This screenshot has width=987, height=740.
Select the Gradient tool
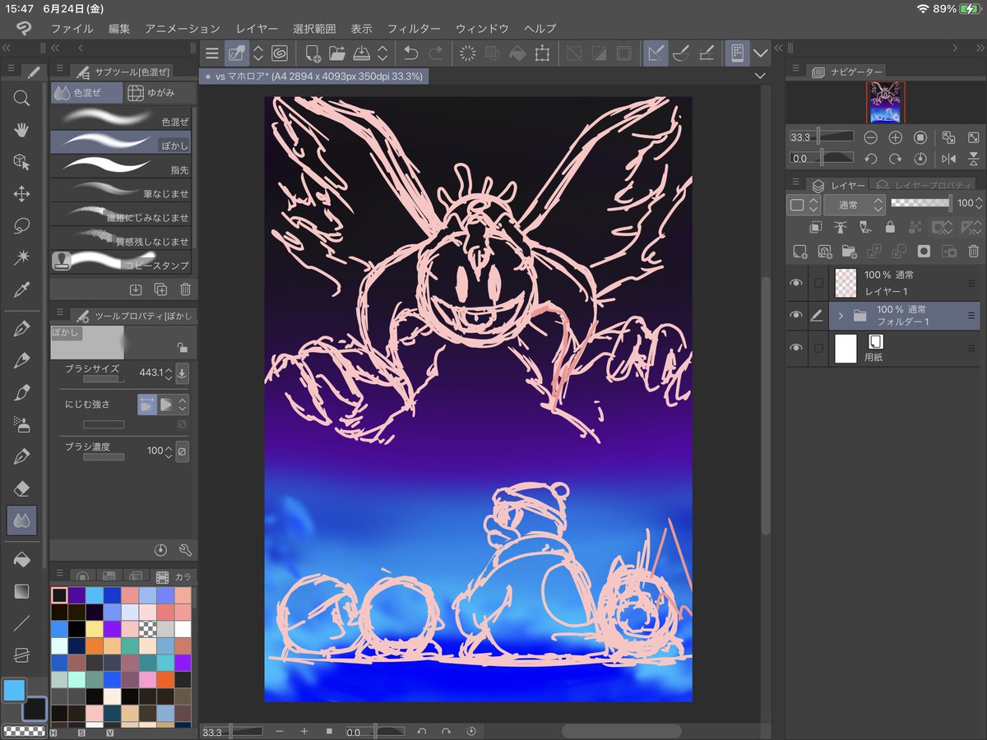21,591
